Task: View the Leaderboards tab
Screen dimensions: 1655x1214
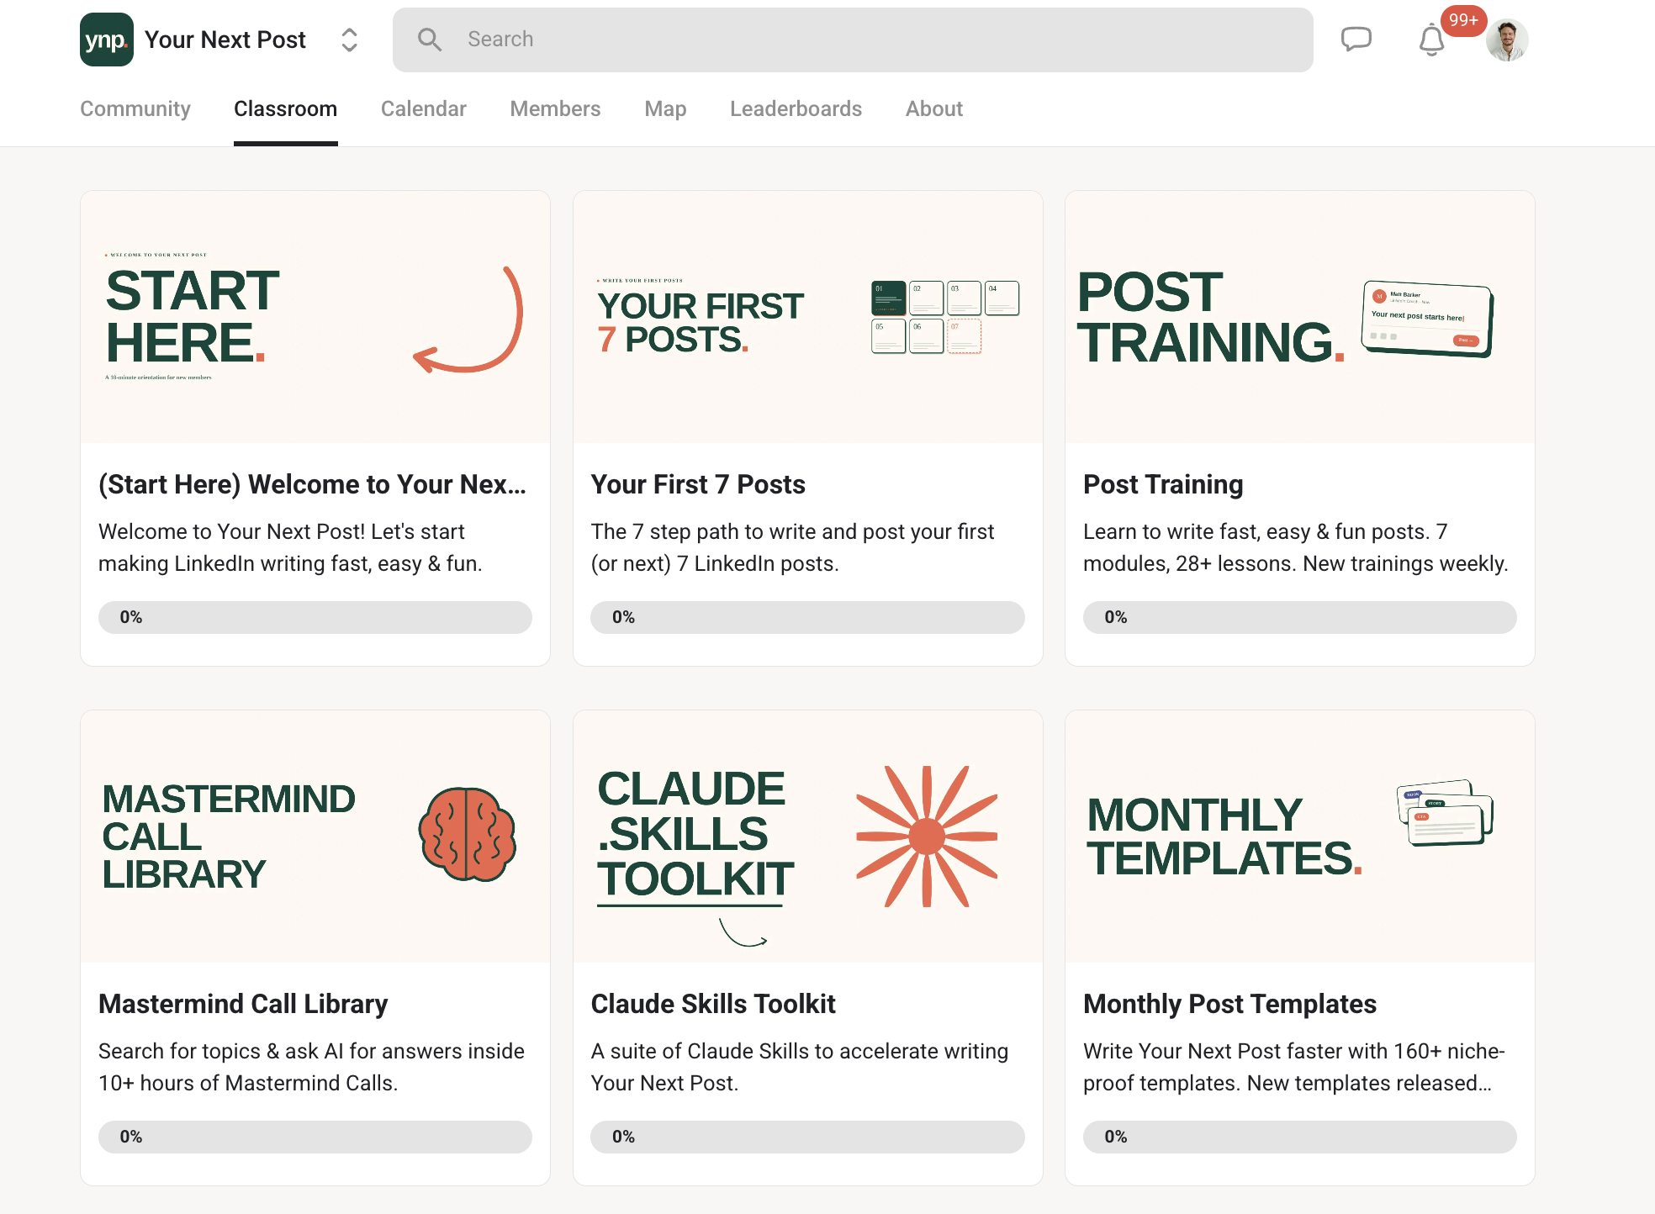Action: (796, 108)
